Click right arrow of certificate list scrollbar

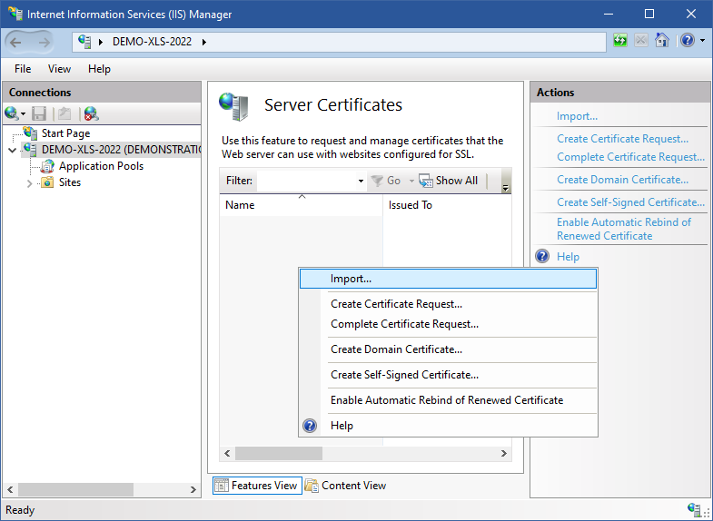pyautogui.click(x=504, y=453)
